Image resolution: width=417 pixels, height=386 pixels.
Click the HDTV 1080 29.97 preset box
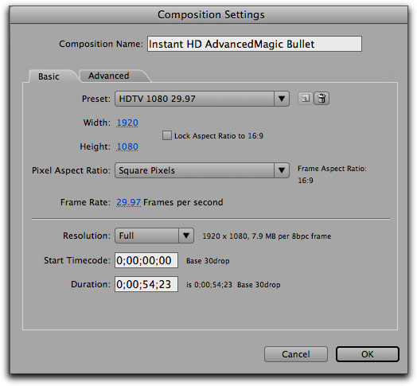202,99
